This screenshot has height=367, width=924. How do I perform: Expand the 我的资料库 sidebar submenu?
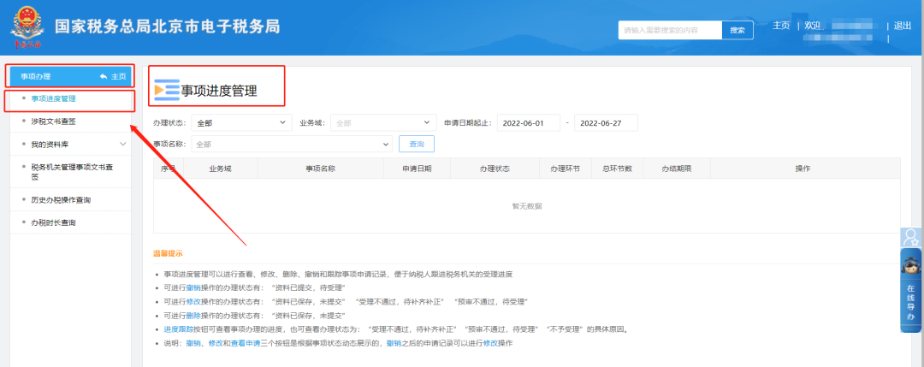click(x=123, y=145)
